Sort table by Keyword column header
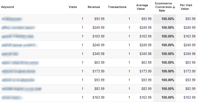Screen dimensions: 197x102 click(7, 7)
